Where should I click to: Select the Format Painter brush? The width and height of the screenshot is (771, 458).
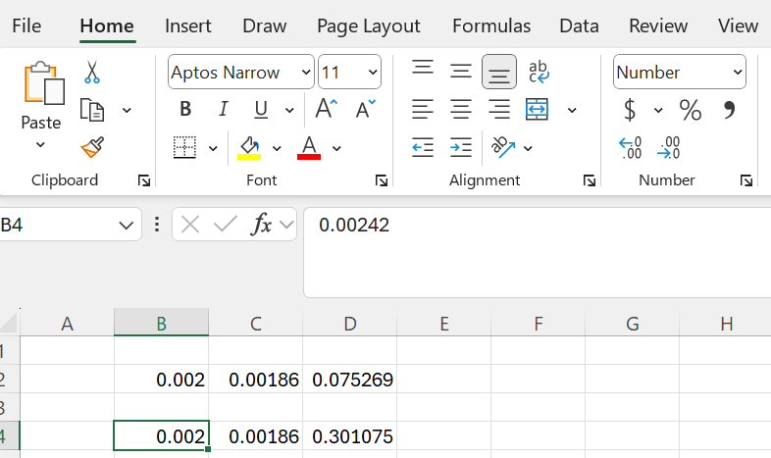[92, 147]
